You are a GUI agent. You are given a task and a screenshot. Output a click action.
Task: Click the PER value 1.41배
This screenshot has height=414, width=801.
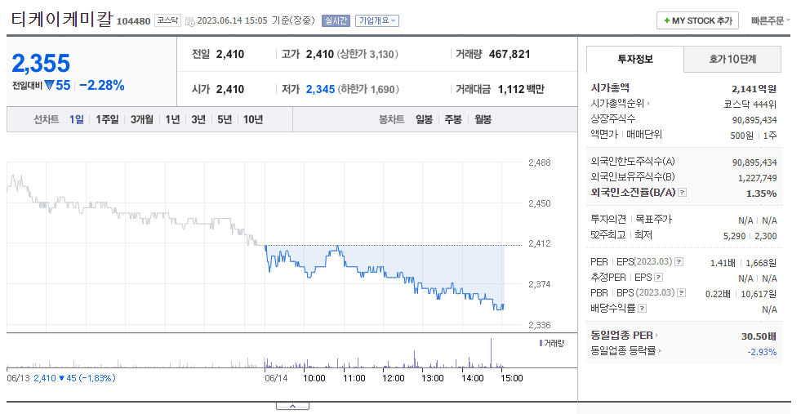tap(723, 263)
